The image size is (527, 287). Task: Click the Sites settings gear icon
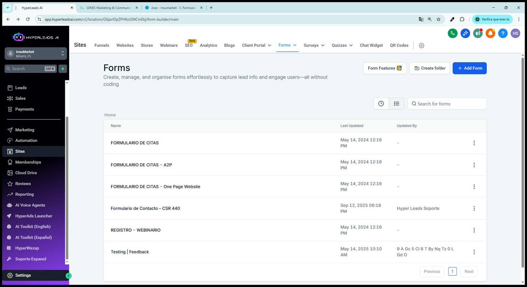click(x=422, y=45)
